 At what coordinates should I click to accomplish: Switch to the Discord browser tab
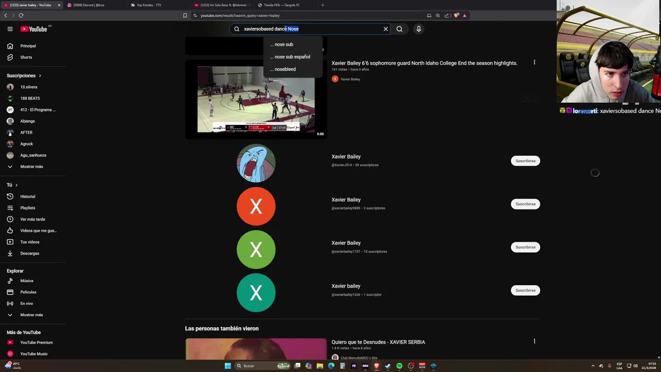[93, 5]
